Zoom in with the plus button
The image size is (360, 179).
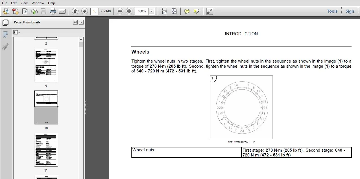pyautogui.click(x=129, y=11)
